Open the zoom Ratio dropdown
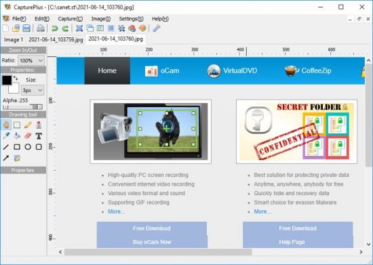The width and height of the screenshot is (373, 265). click(31, 60)
